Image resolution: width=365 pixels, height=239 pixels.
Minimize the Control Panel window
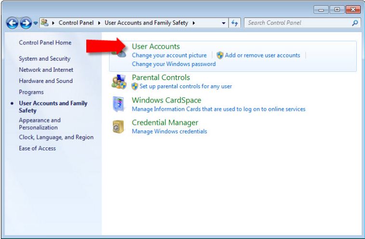[321, 10]
